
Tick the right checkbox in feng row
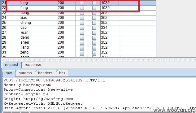[x=94, y=8]
